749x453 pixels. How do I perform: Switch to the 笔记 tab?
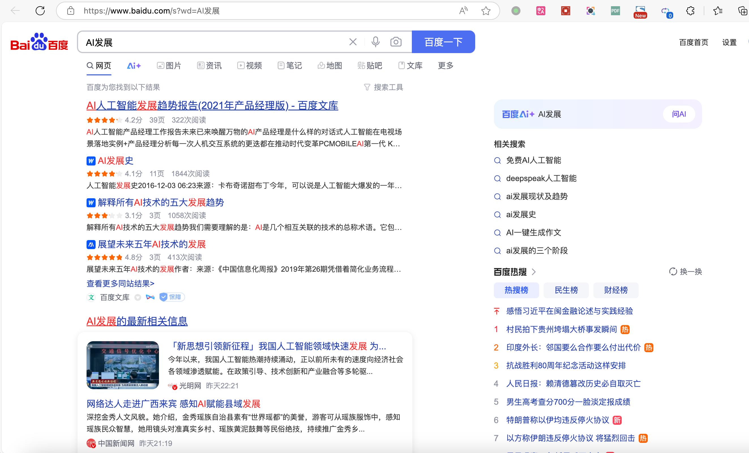(x=289, y=66)
